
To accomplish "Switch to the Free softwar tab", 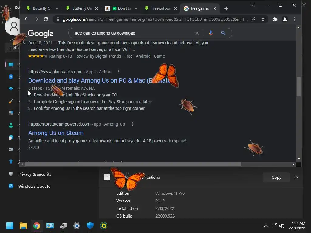I will click(x=161, y=8).
